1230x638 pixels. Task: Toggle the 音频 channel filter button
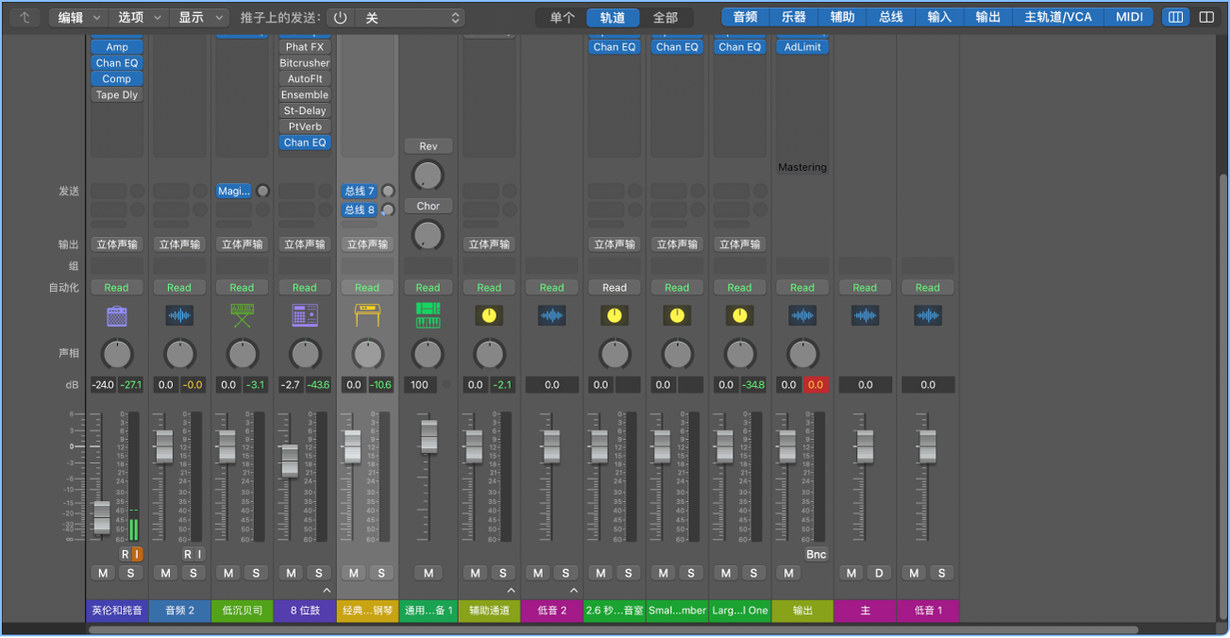(746, 17)
